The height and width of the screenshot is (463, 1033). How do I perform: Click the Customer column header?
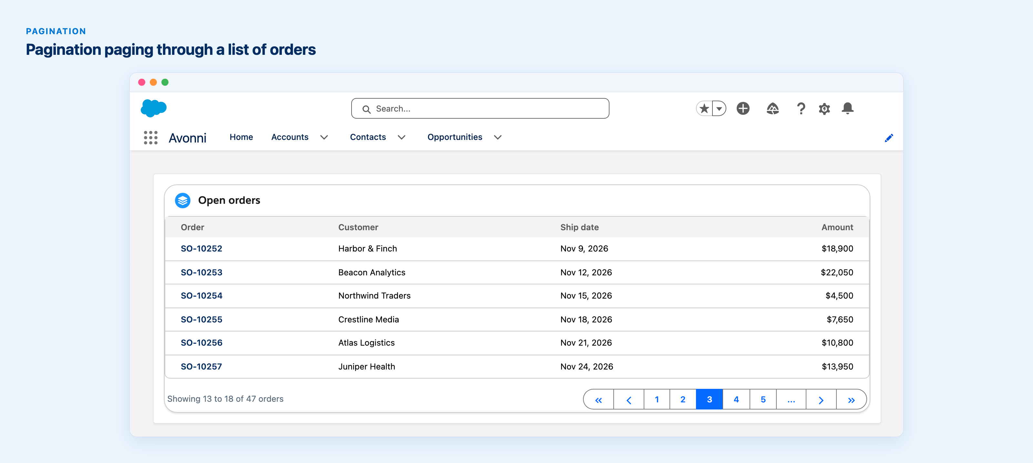[358, 227]
